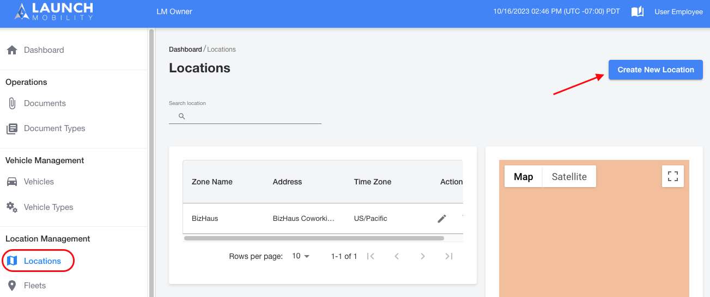Follow the Dashboard breadcrumb link
Viewport: 710px width, 297px height.
(x=185, y=49)
